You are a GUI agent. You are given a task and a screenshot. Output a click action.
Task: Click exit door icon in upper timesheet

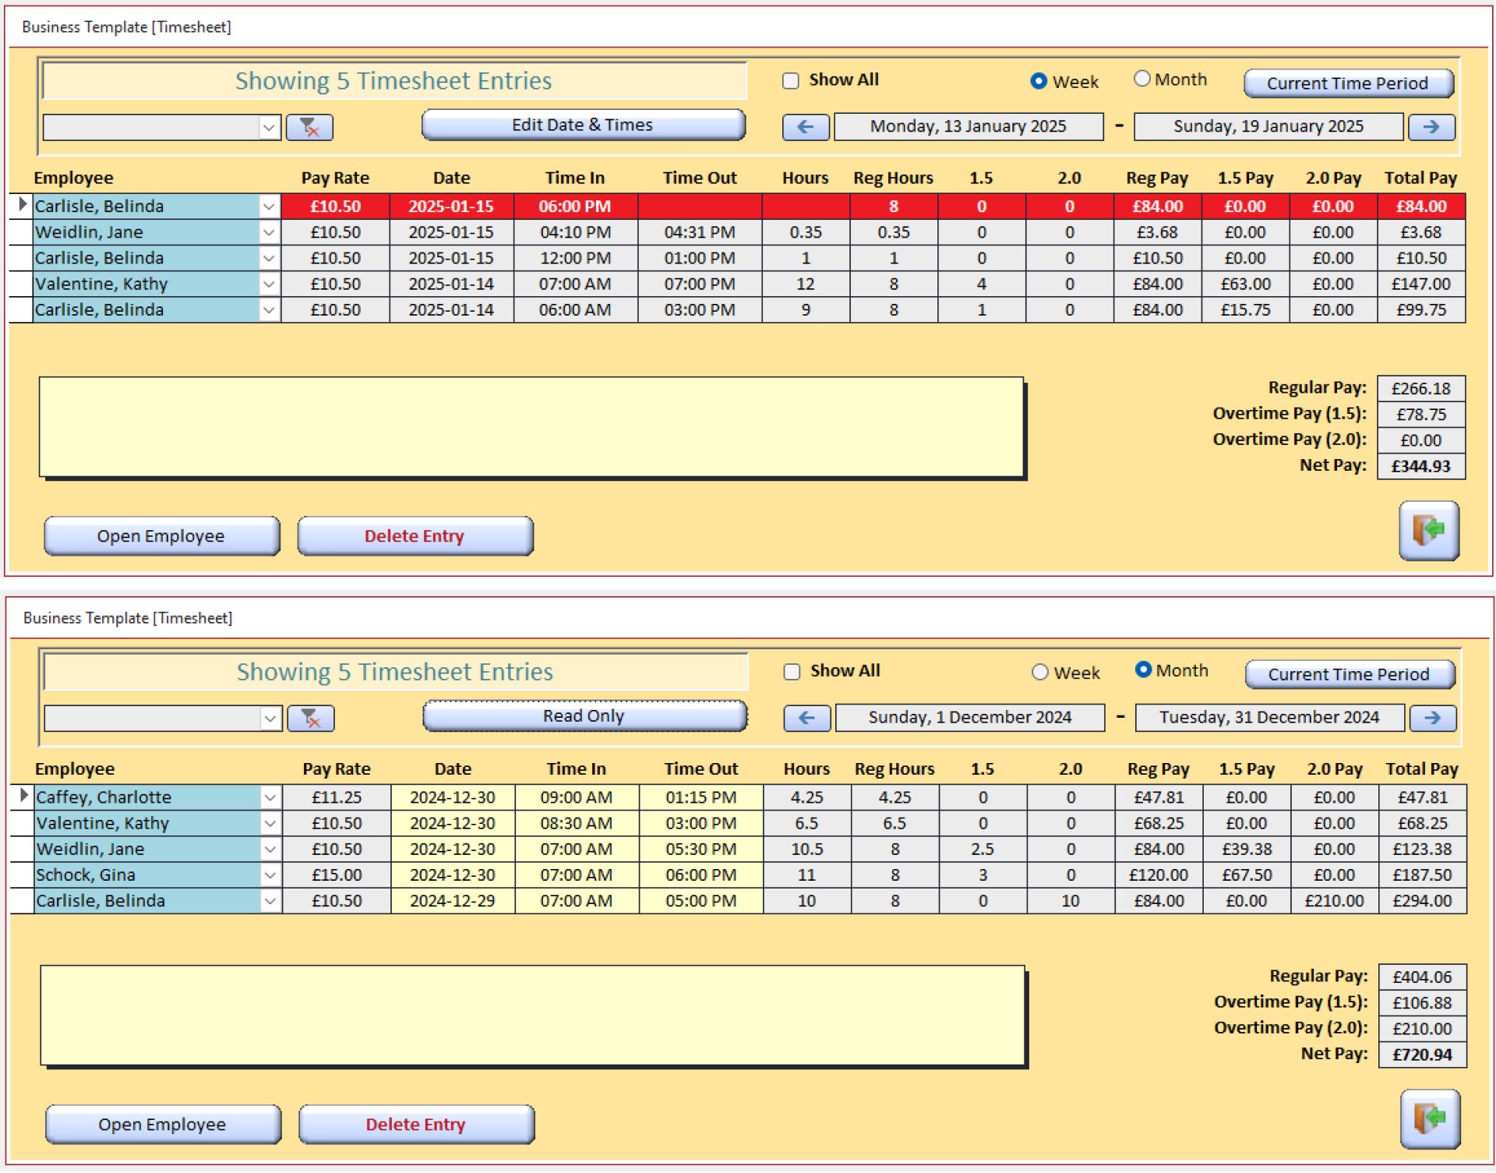(1428, 531)
